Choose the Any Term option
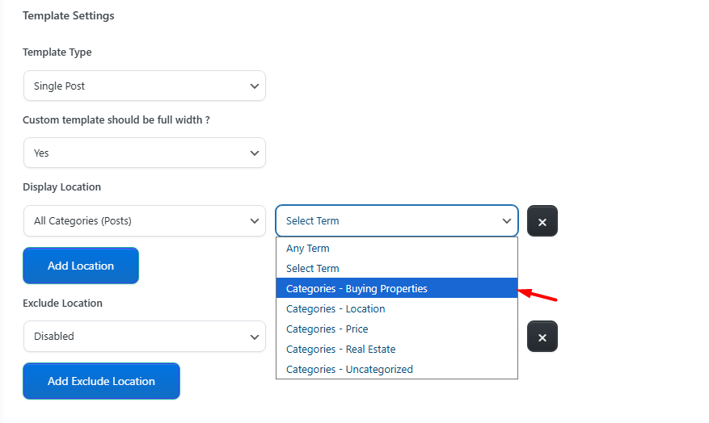709x423 pixels. [x=308, y=249]
